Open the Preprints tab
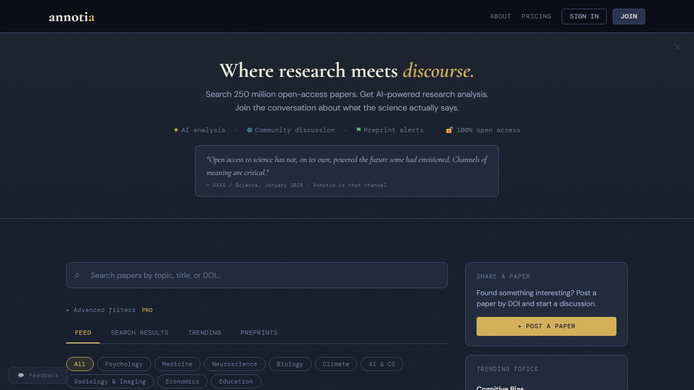694x390 pixels. click(259, 333)
